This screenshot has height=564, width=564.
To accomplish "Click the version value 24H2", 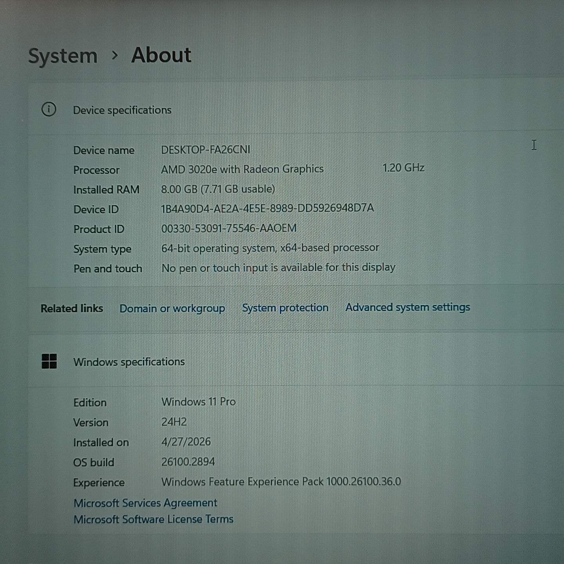I will click(174, 422).
